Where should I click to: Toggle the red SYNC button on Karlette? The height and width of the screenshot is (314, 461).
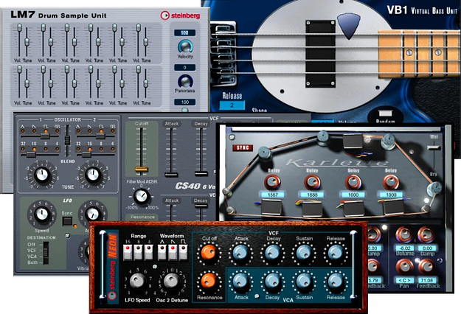(243, 147)
